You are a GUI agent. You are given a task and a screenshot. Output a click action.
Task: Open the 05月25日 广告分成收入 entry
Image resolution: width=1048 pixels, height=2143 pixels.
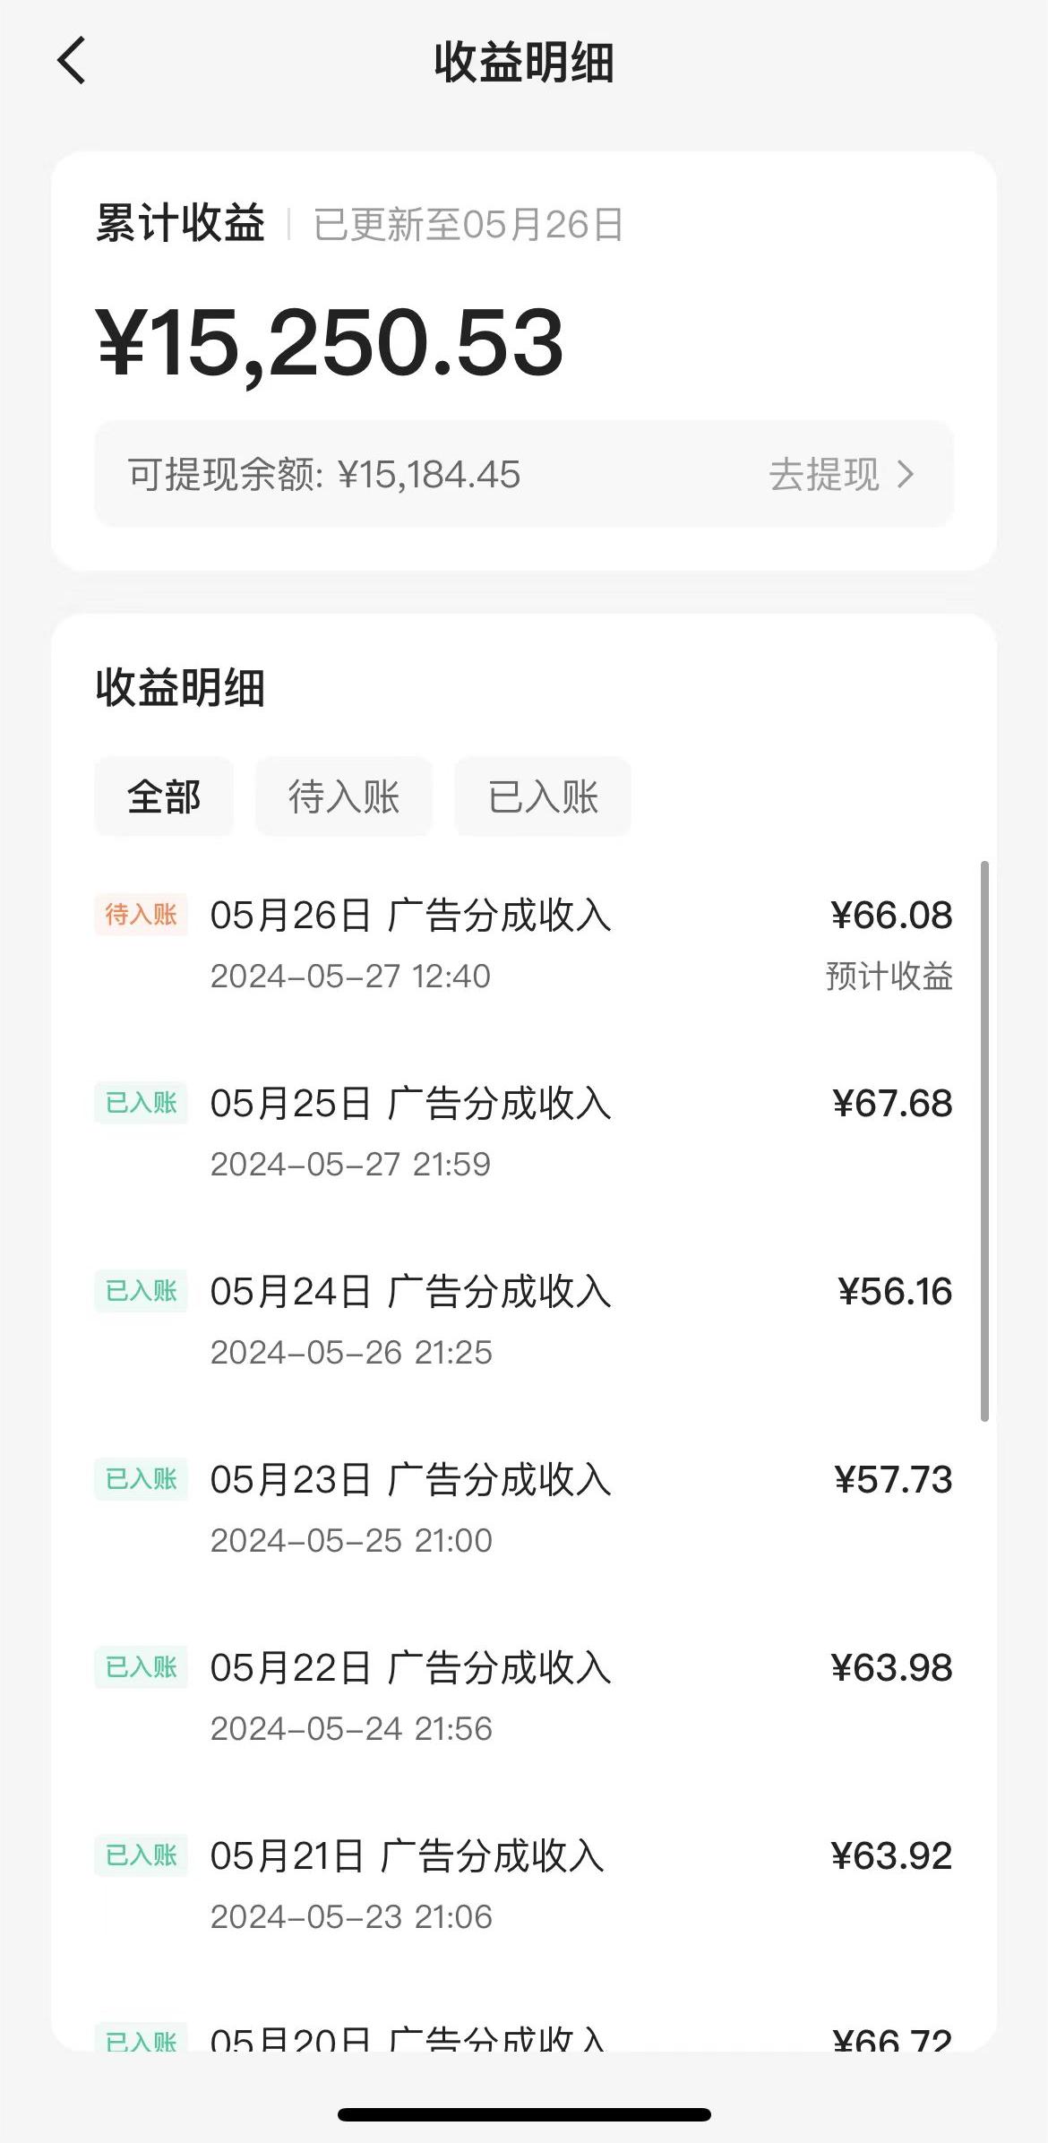tap(410, 1105)
